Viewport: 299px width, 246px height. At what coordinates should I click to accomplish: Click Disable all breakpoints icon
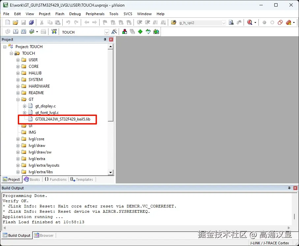[280, 22]
